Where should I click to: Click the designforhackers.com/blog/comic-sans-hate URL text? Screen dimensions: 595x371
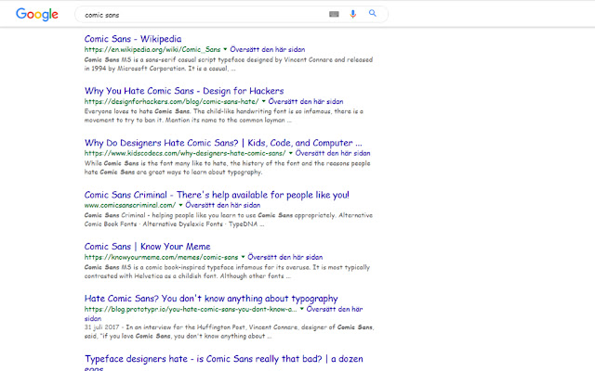pos(171,101)
